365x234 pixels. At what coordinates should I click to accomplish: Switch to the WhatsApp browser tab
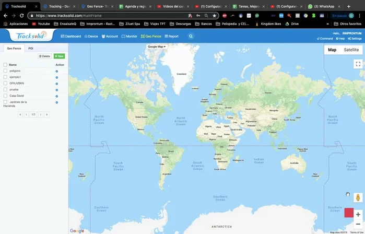324,6
